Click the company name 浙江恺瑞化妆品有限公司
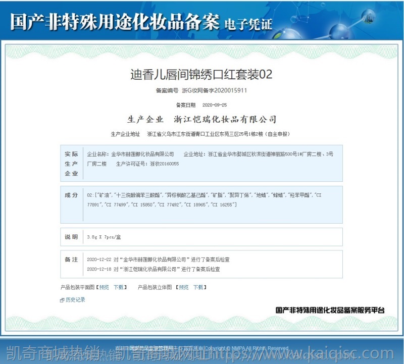This screenshot has width=404, height=364. tap(225, 119)
